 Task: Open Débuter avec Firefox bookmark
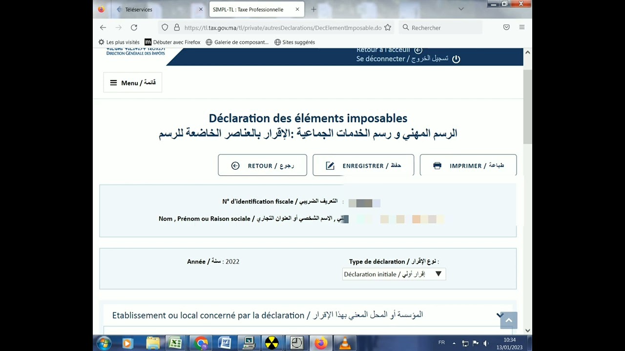172,42
